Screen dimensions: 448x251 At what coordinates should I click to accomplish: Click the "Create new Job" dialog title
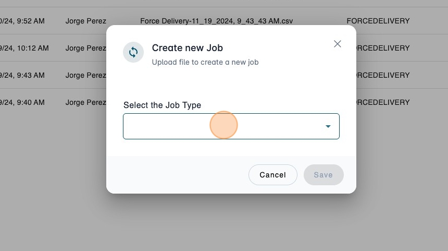pos(187,48)
